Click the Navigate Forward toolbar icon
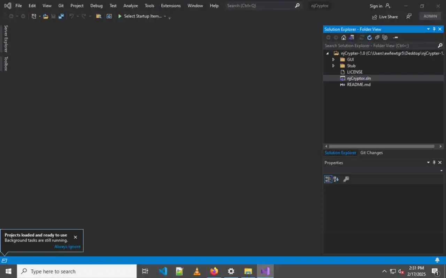This screenshot has width=446, height=278. pos(23,16)
